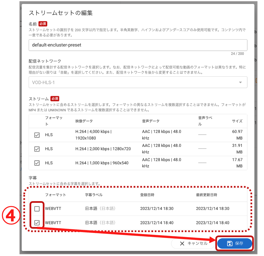Click the 31.91 MB size value
264x256 pixels.
tap(237, 149)
